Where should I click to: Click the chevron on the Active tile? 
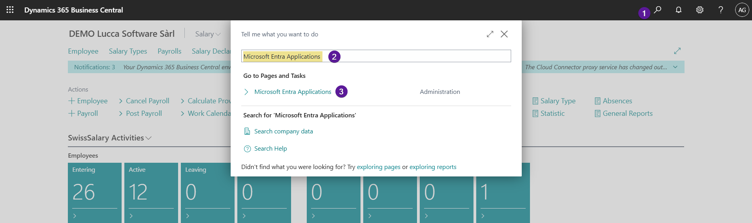coord(131,216)
